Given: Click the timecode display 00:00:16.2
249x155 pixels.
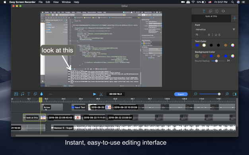Looking at the screenshot, I should (115, 94).
